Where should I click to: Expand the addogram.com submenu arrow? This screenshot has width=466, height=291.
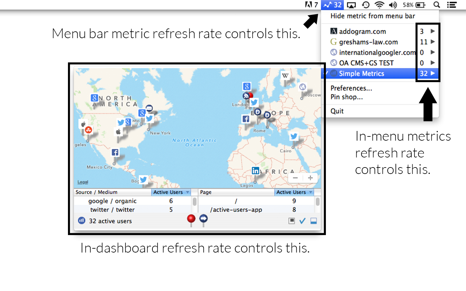click(x=433, y=31)
